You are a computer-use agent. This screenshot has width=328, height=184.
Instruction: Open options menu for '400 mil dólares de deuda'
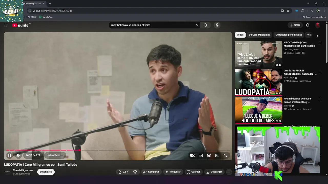point(320,99)
